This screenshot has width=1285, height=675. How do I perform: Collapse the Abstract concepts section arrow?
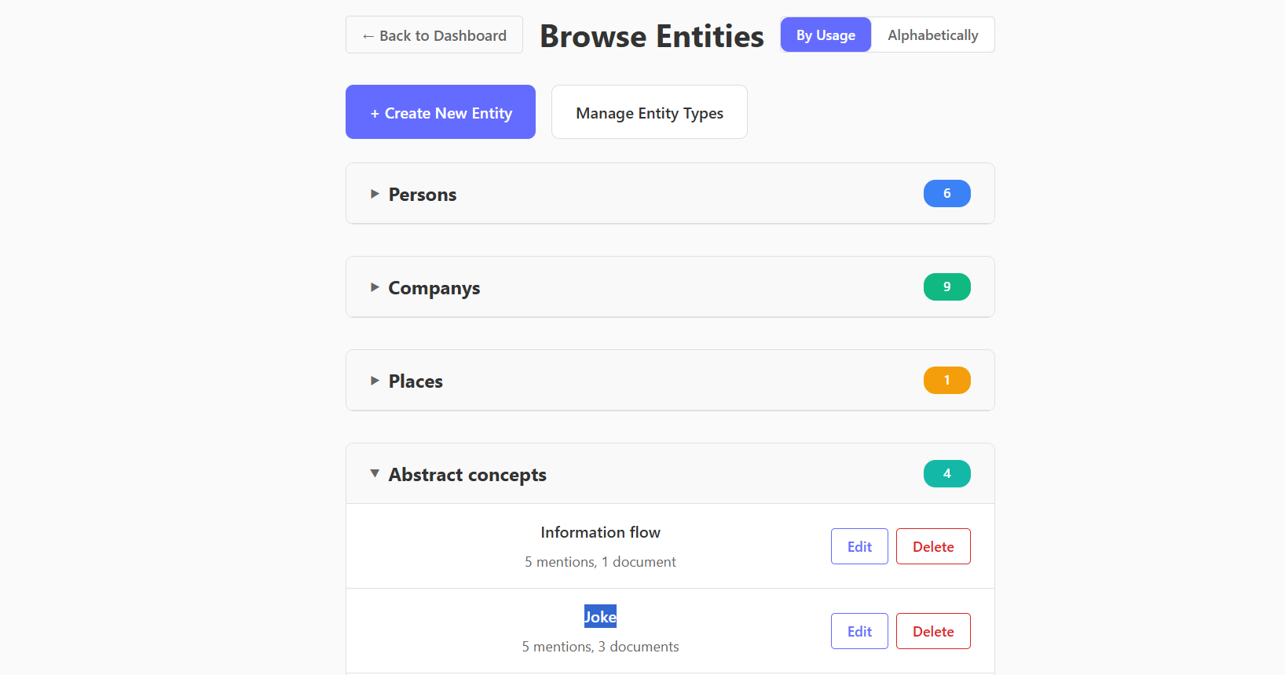click(375, 474)
